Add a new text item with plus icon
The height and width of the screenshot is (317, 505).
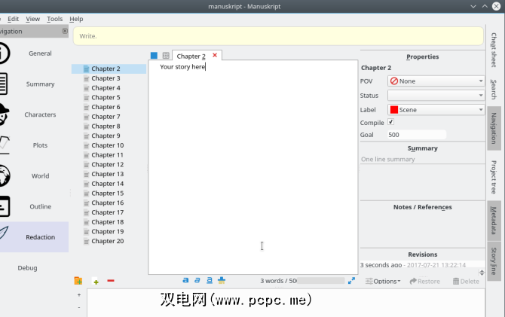coord(96,282)
